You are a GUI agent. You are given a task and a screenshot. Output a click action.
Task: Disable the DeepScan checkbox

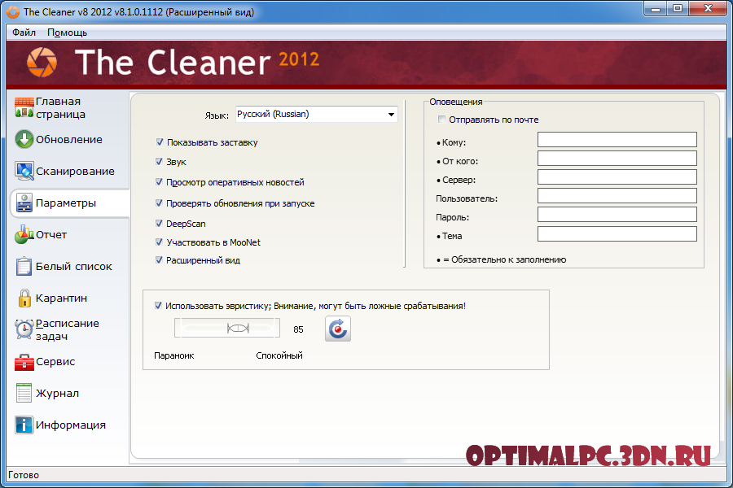(x=159, y=223)
